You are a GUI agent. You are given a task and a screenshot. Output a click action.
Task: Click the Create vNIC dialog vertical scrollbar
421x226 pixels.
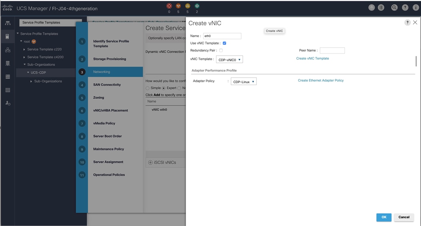[x=416, y=61]
